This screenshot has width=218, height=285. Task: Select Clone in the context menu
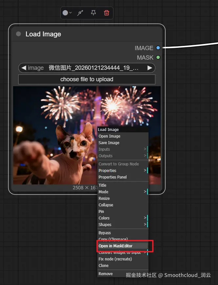point(123,266)
